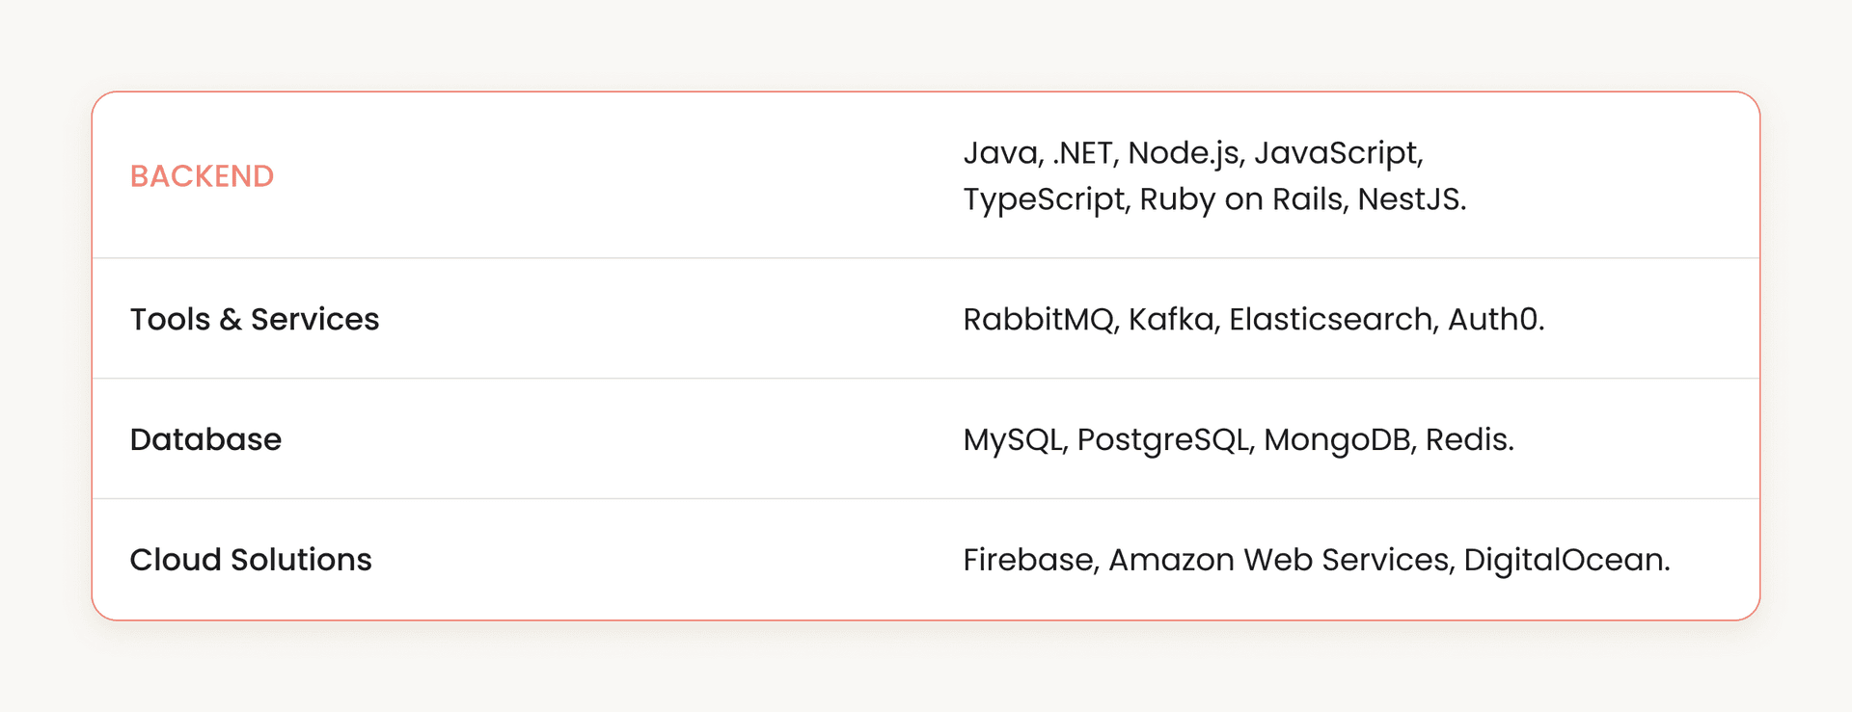The image size is (1852, 712).
Task: Select the Auth0 entry
Action: point(1492,319)
